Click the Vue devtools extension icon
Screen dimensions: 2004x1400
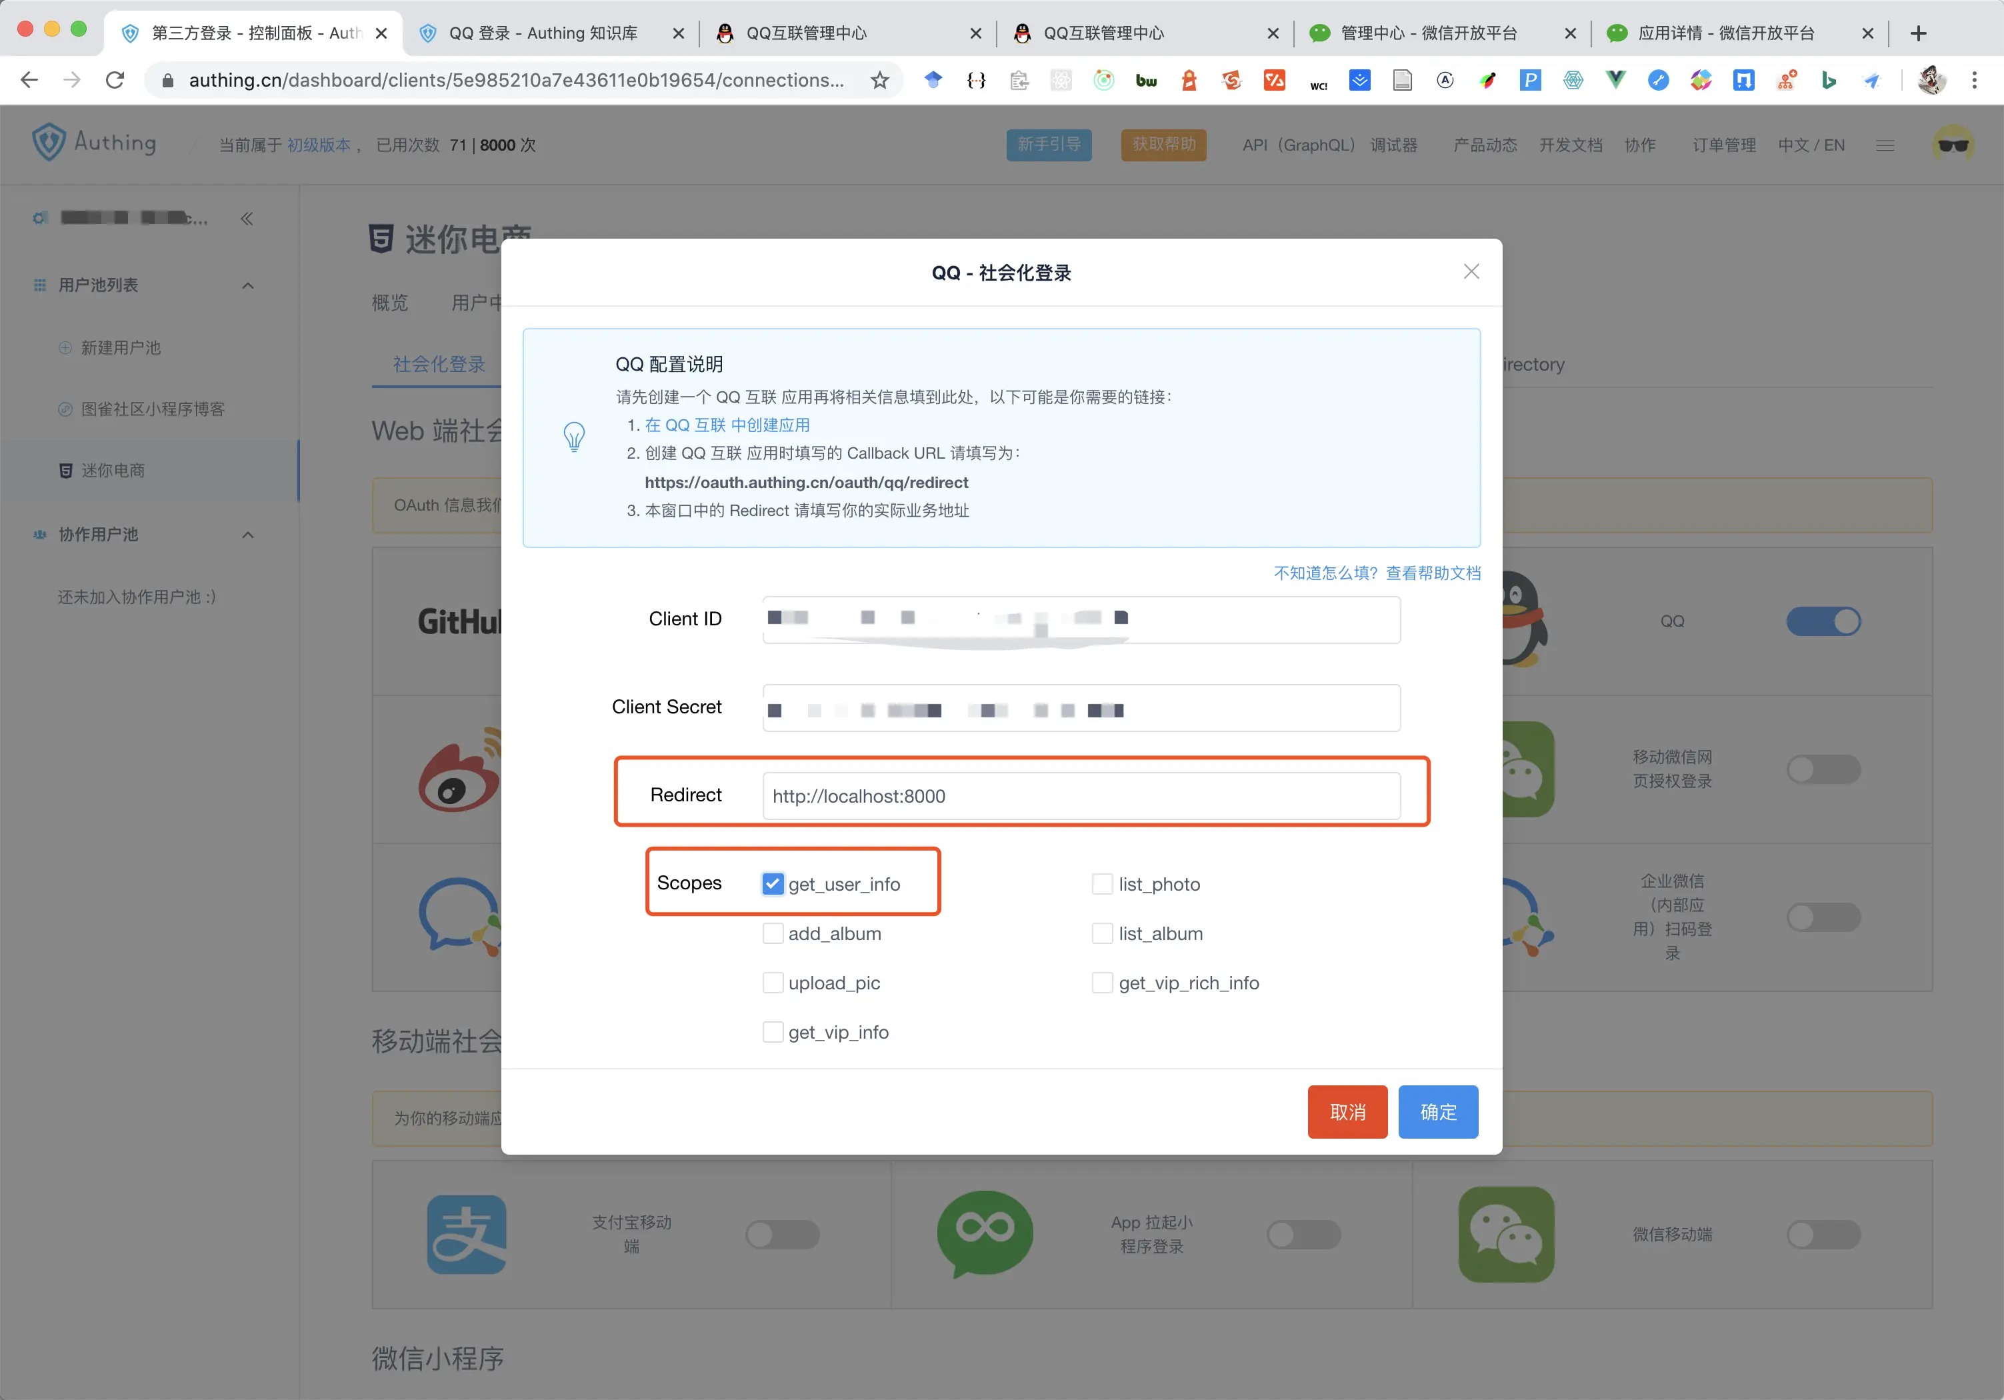click(x=1615, y=80)
